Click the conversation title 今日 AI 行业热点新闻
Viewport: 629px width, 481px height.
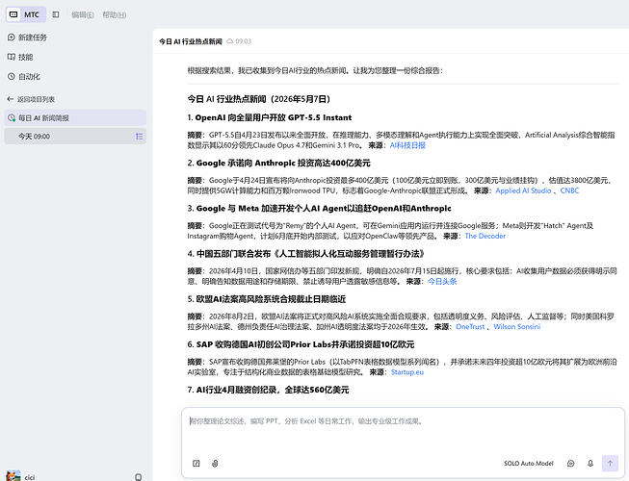click(190, 41)
